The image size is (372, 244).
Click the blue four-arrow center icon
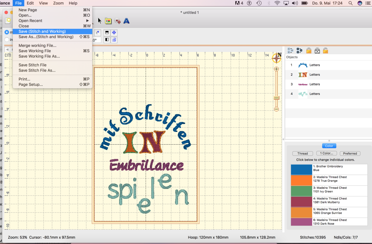(x=114, y=33)
